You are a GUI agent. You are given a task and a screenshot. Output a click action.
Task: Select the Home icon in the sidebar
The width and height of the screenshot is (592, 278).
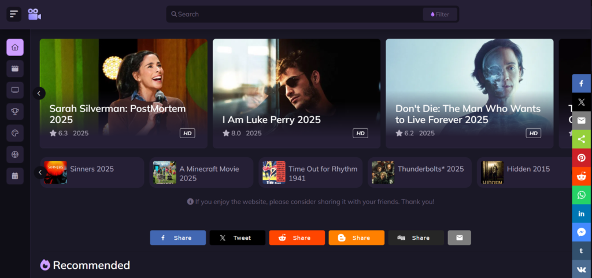coord(15,47)
